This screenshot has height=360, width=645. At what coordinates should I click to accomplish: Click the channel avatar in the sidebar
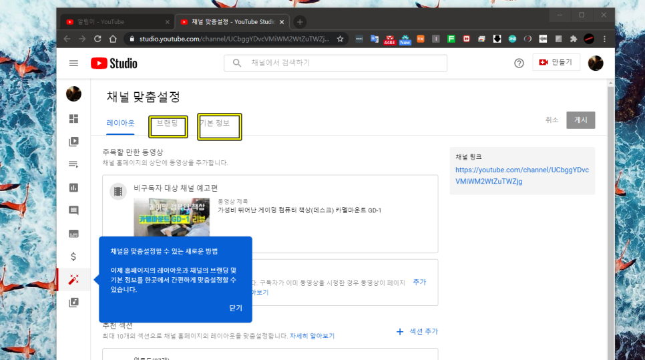[x=73, y=94]
